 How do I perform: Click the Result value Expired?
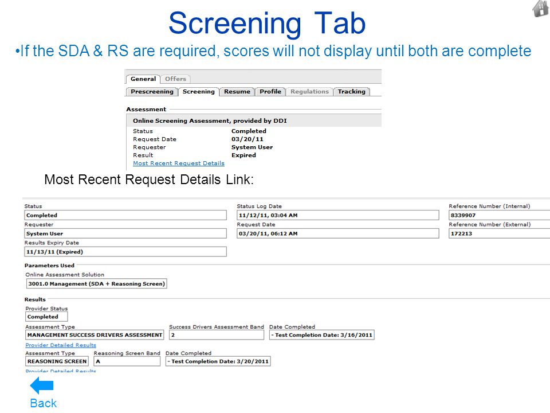[x=243, y=155]
